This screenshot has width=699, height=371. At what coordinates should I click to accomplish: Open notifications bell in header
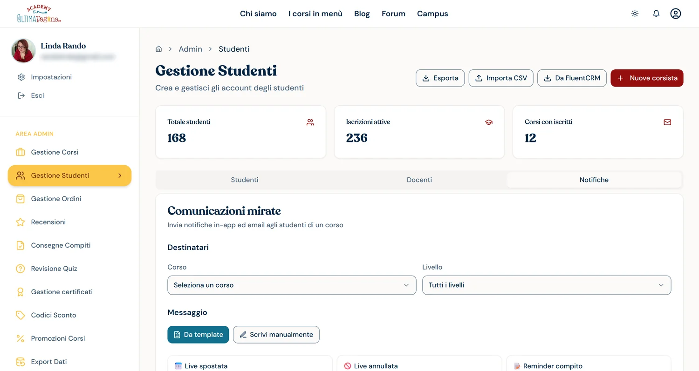tap(656, 13)
